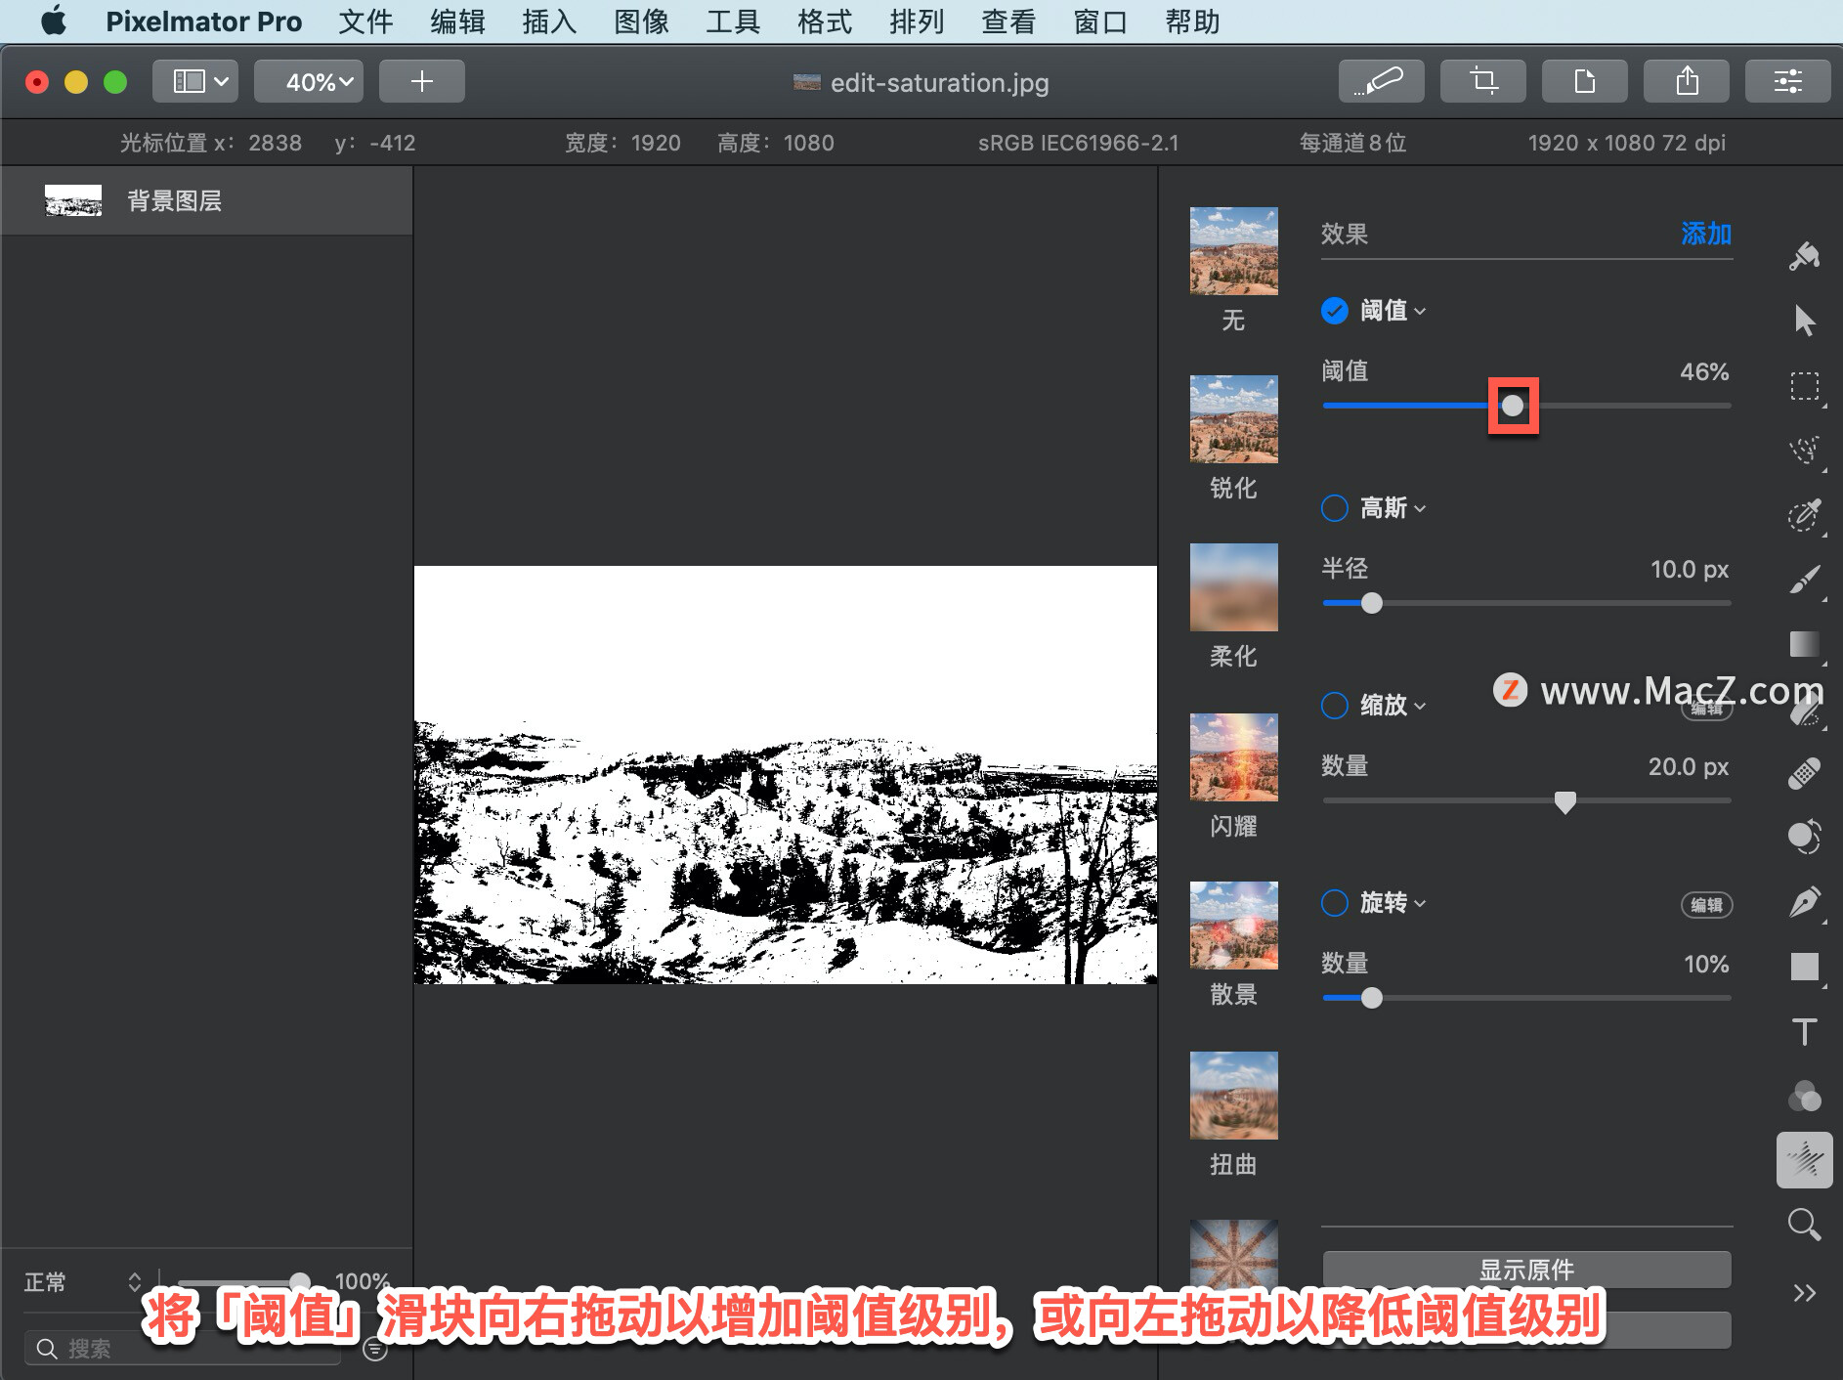Select the Pen tool

click(1804, 901)
